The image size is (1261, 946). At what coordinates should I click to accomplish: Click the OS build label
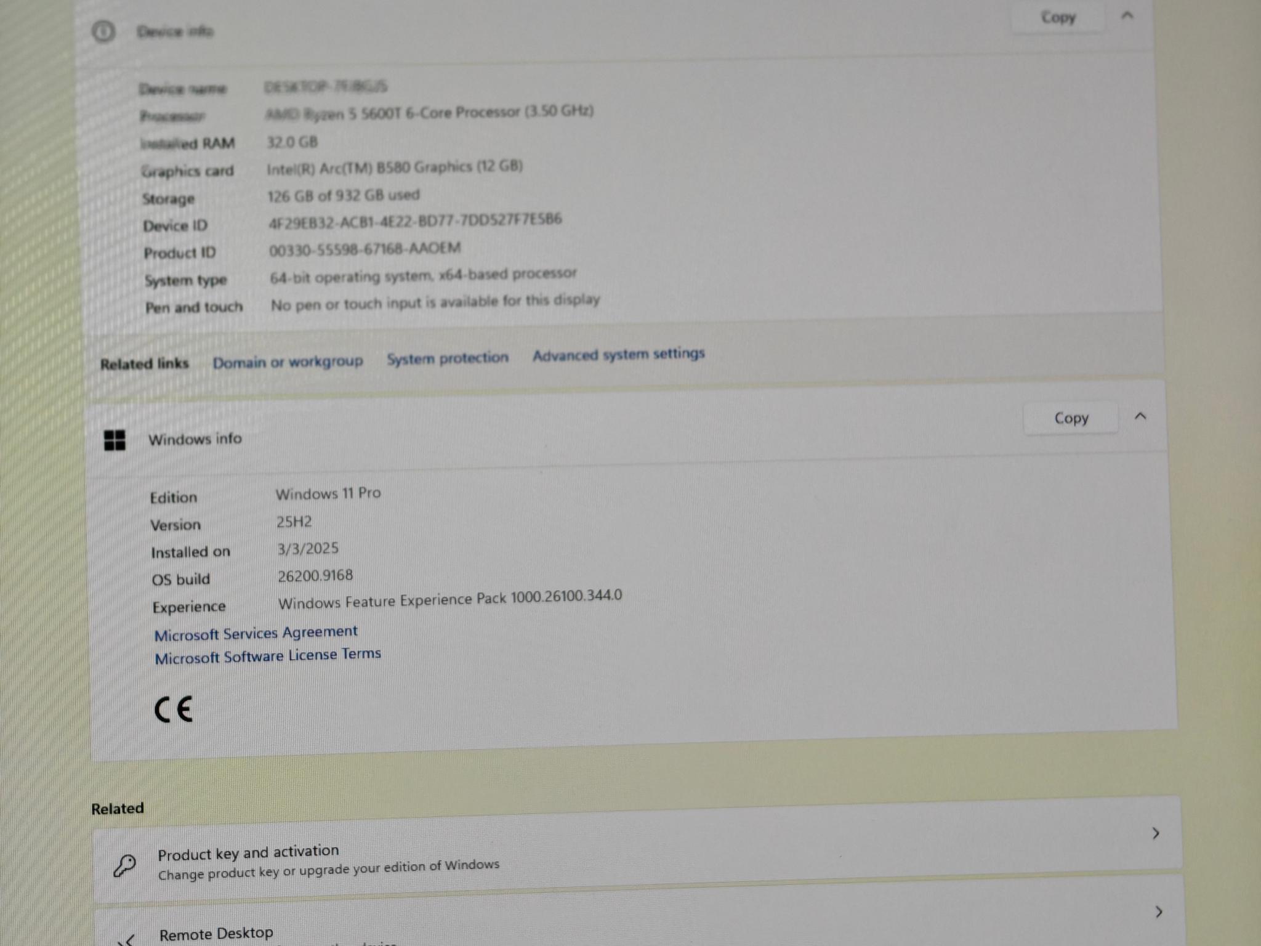click(181, 580)
